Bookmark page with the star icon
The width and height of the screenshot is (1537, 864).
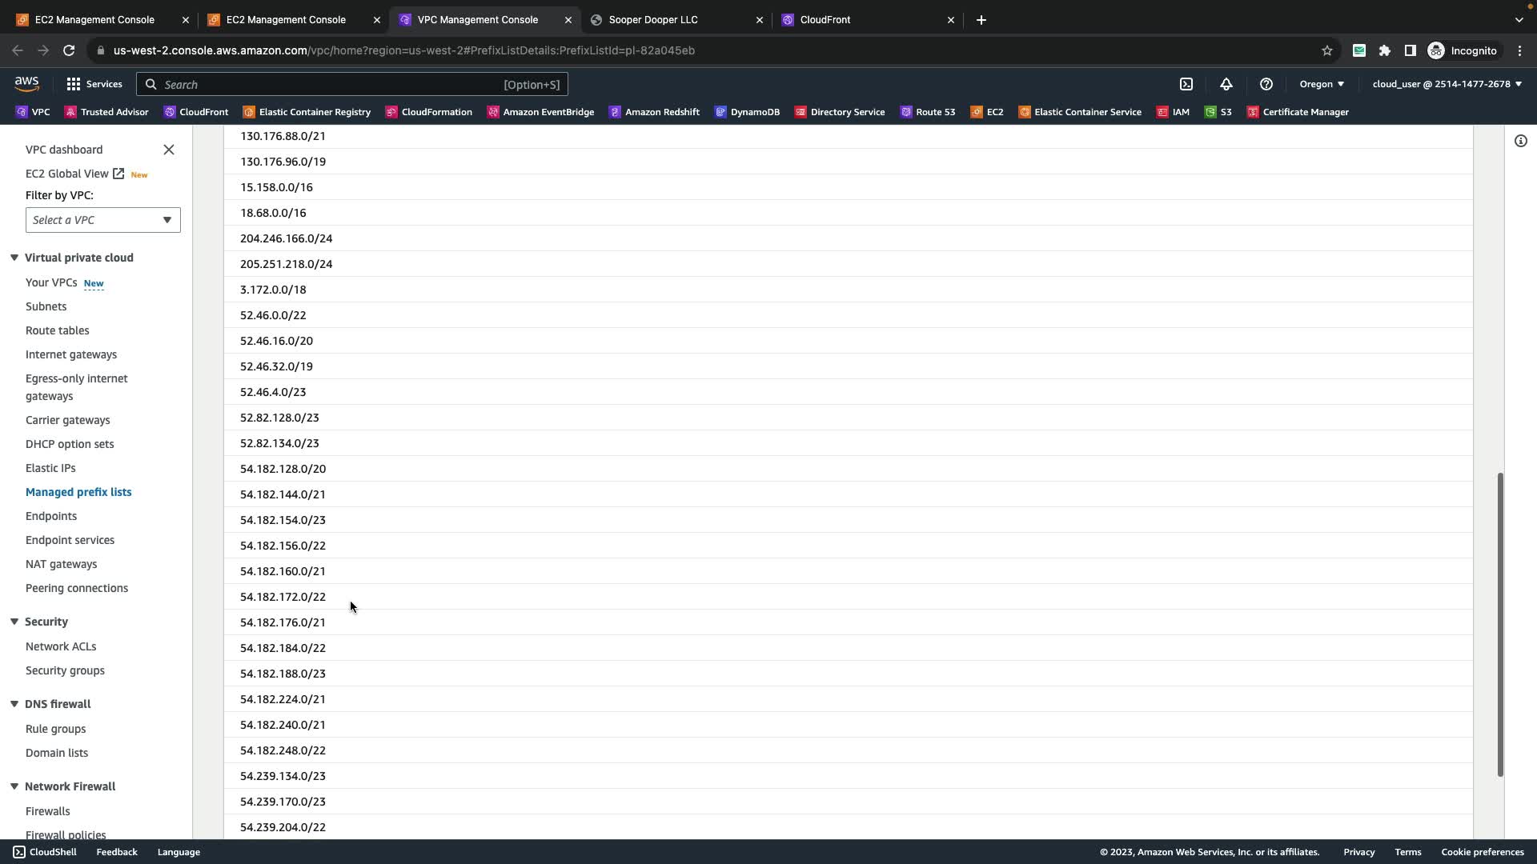point(1327,50)
